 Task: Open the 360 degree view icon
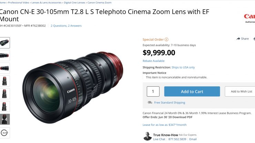[5, 132]
